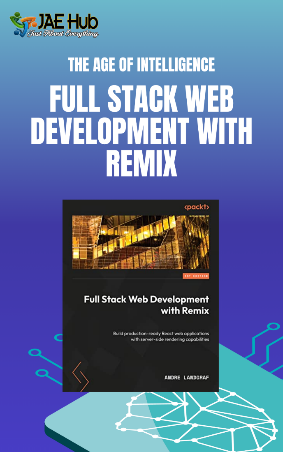283x452 pixels.
Task: Click the glowing building photo on book cover
Action: pos(141,242)
